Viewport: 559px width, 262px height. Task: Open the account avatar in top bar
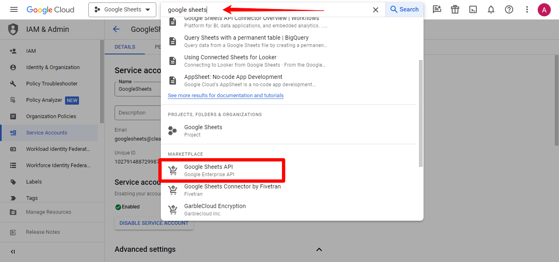coord(544,9)
